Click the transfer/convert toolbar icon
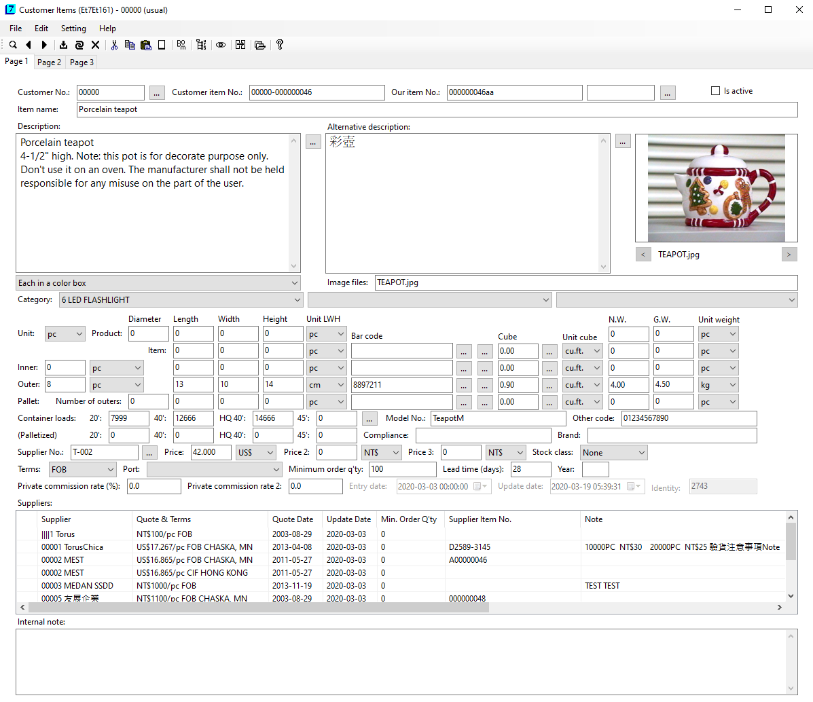Viewport: 813px width, 702px height. [x=240, y=45]
